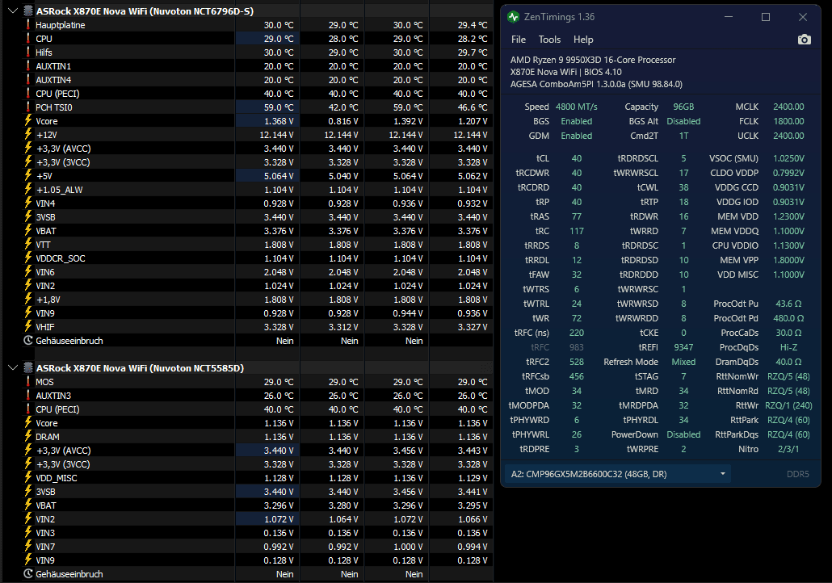Click the thermometer icon for AUXTIN3
Image resolution: width=832 pixels, height=583 pixels.
[28, 395]
